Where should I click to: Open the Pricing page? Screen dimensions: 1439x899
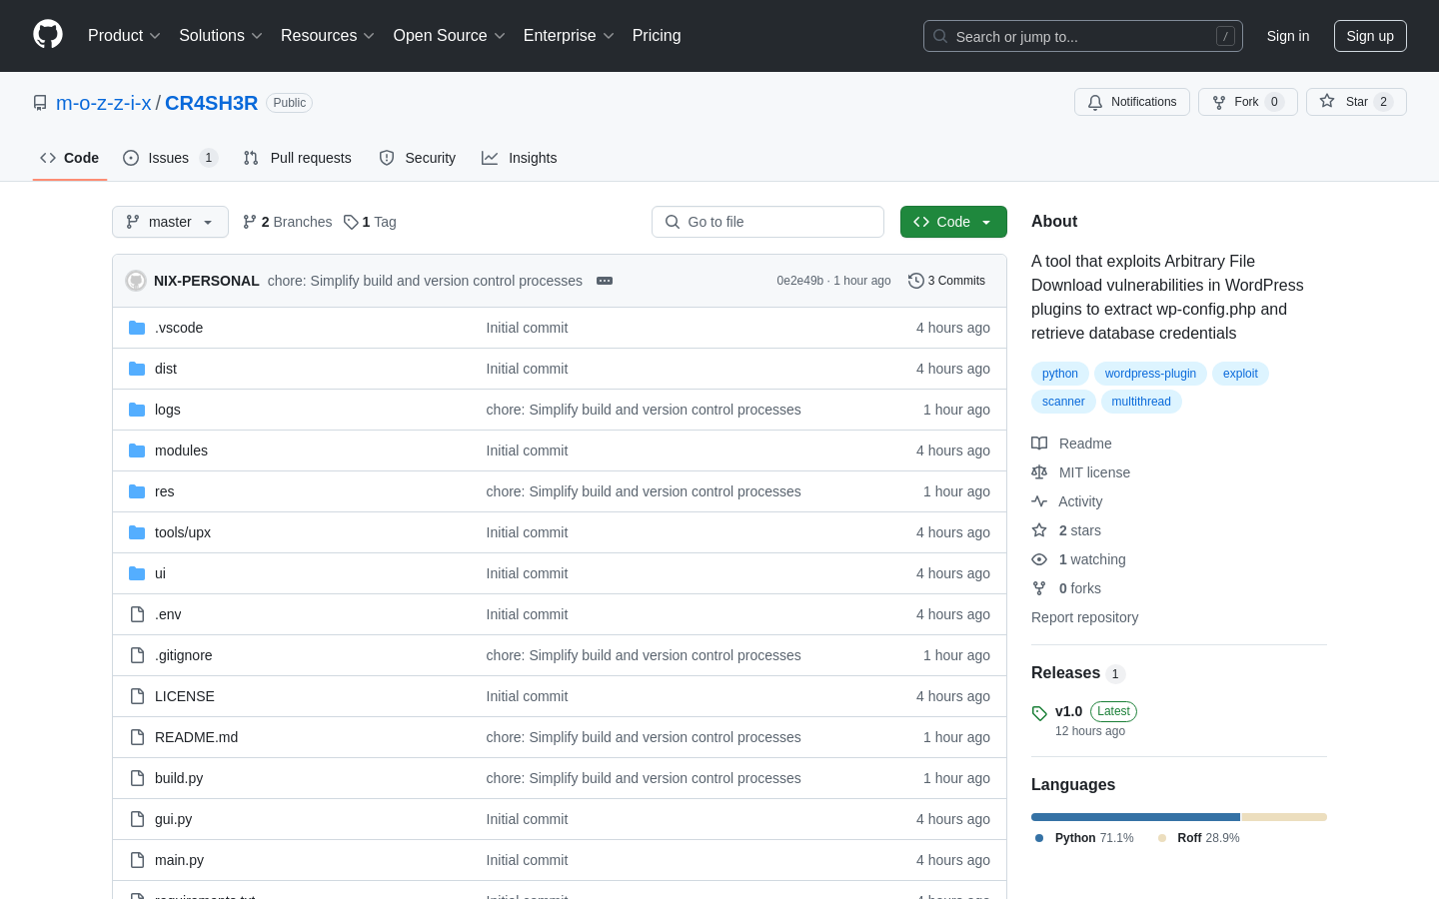pos(657,36)
